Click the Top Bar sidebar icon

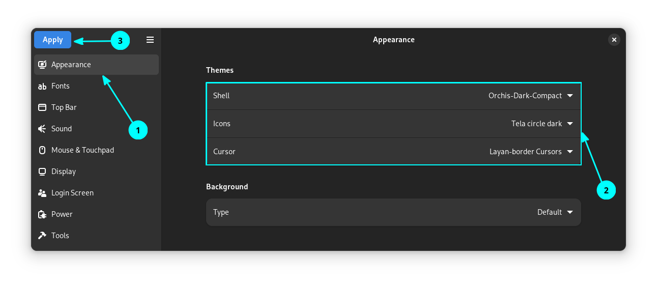(42, 107)
